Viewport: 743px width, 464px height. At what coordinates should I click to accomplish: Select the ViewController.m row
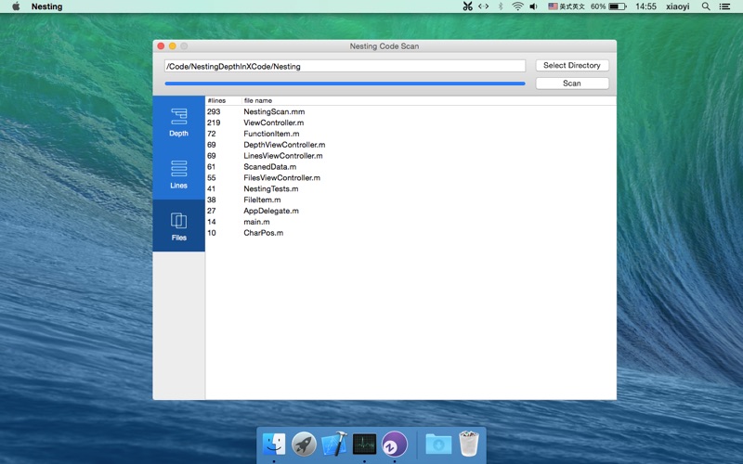point(411,122)
